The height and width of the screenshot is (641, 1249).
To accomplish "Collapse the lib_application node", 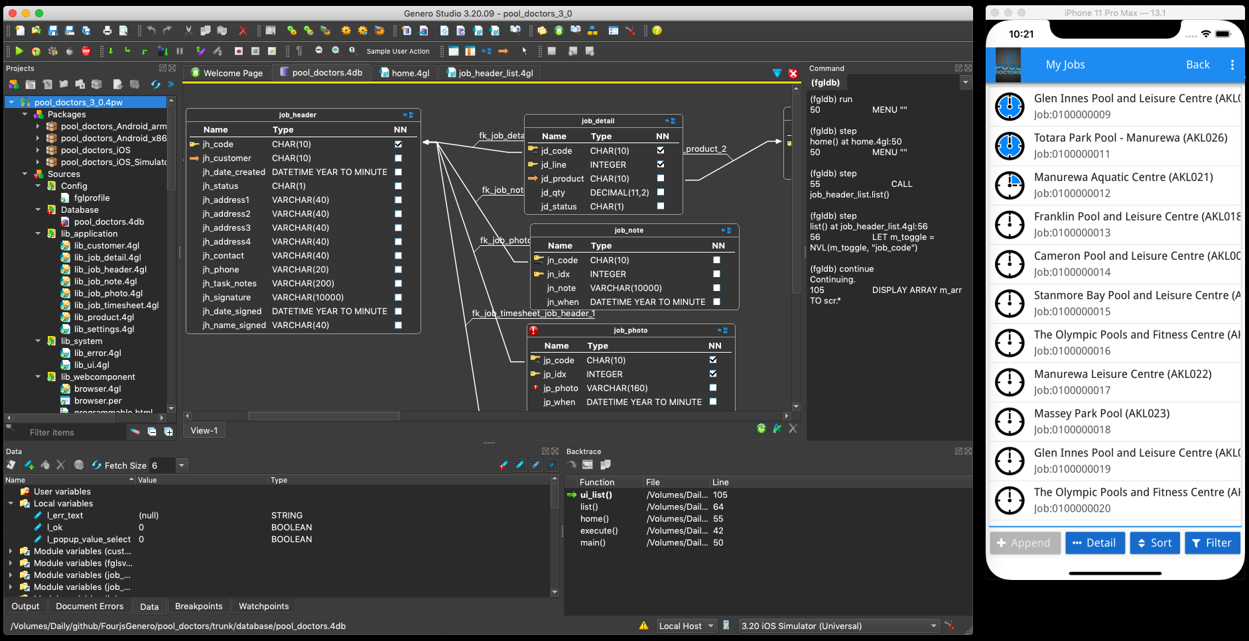I will (x=38, y=233).
